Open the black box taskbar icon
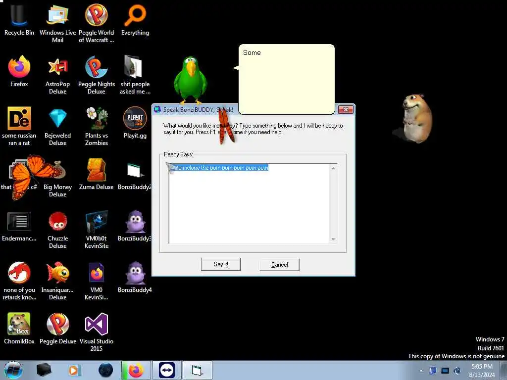Image resolution: width=507 pixels, height=380 pixels. (x=44, y=370)
